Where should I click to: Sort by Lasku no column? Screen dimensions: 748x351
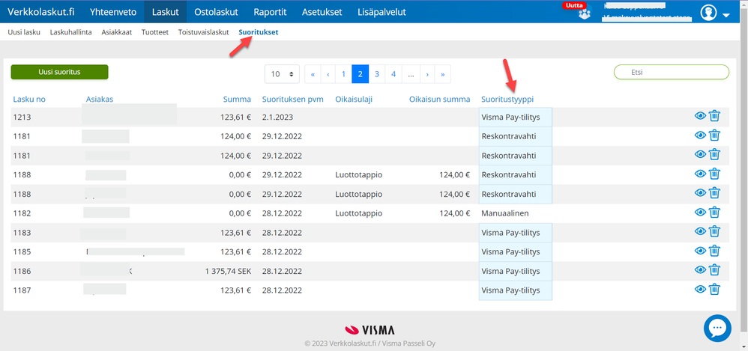29,99
